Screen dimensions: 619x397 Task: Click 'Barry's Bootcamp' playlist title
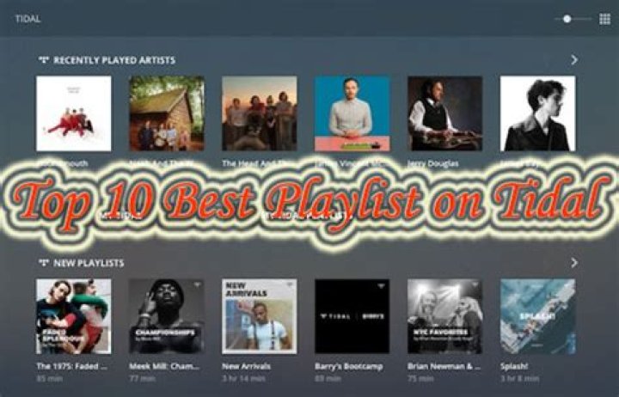pos(348,366)
